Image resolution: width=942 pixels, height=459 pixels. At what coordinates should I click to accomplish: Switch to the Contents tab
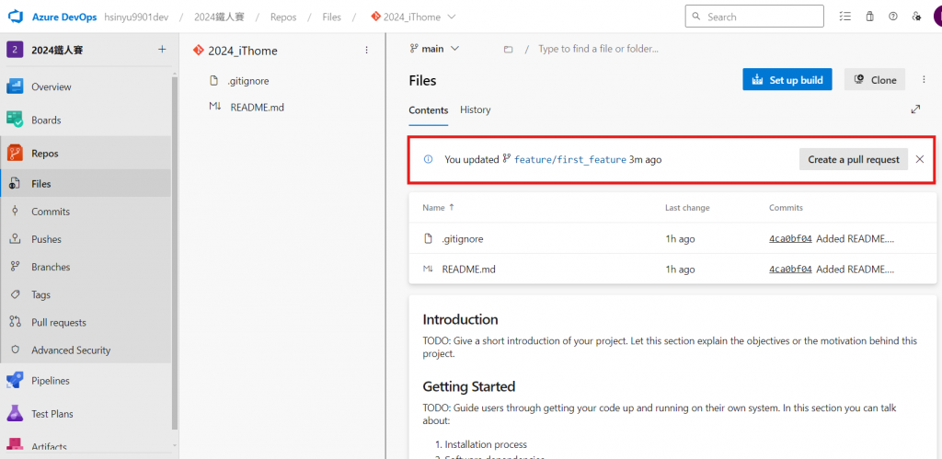[429, 110]
